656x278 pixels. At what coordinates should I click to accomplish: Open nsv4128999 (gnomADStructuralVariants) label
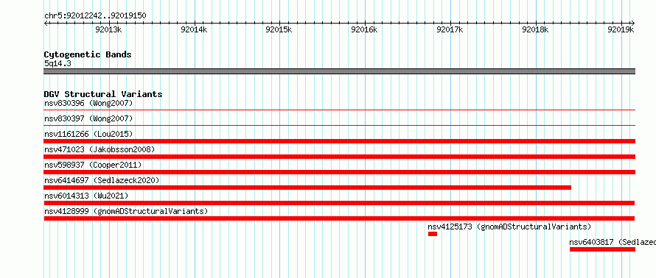(x=126, y=211)
